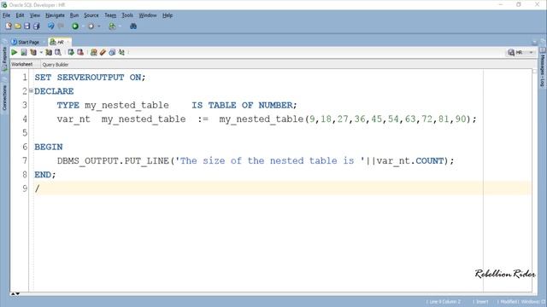Viewport: 547px width, 307px height.
Task: Click the Insert mode status indicator
Action: [481, 302]
